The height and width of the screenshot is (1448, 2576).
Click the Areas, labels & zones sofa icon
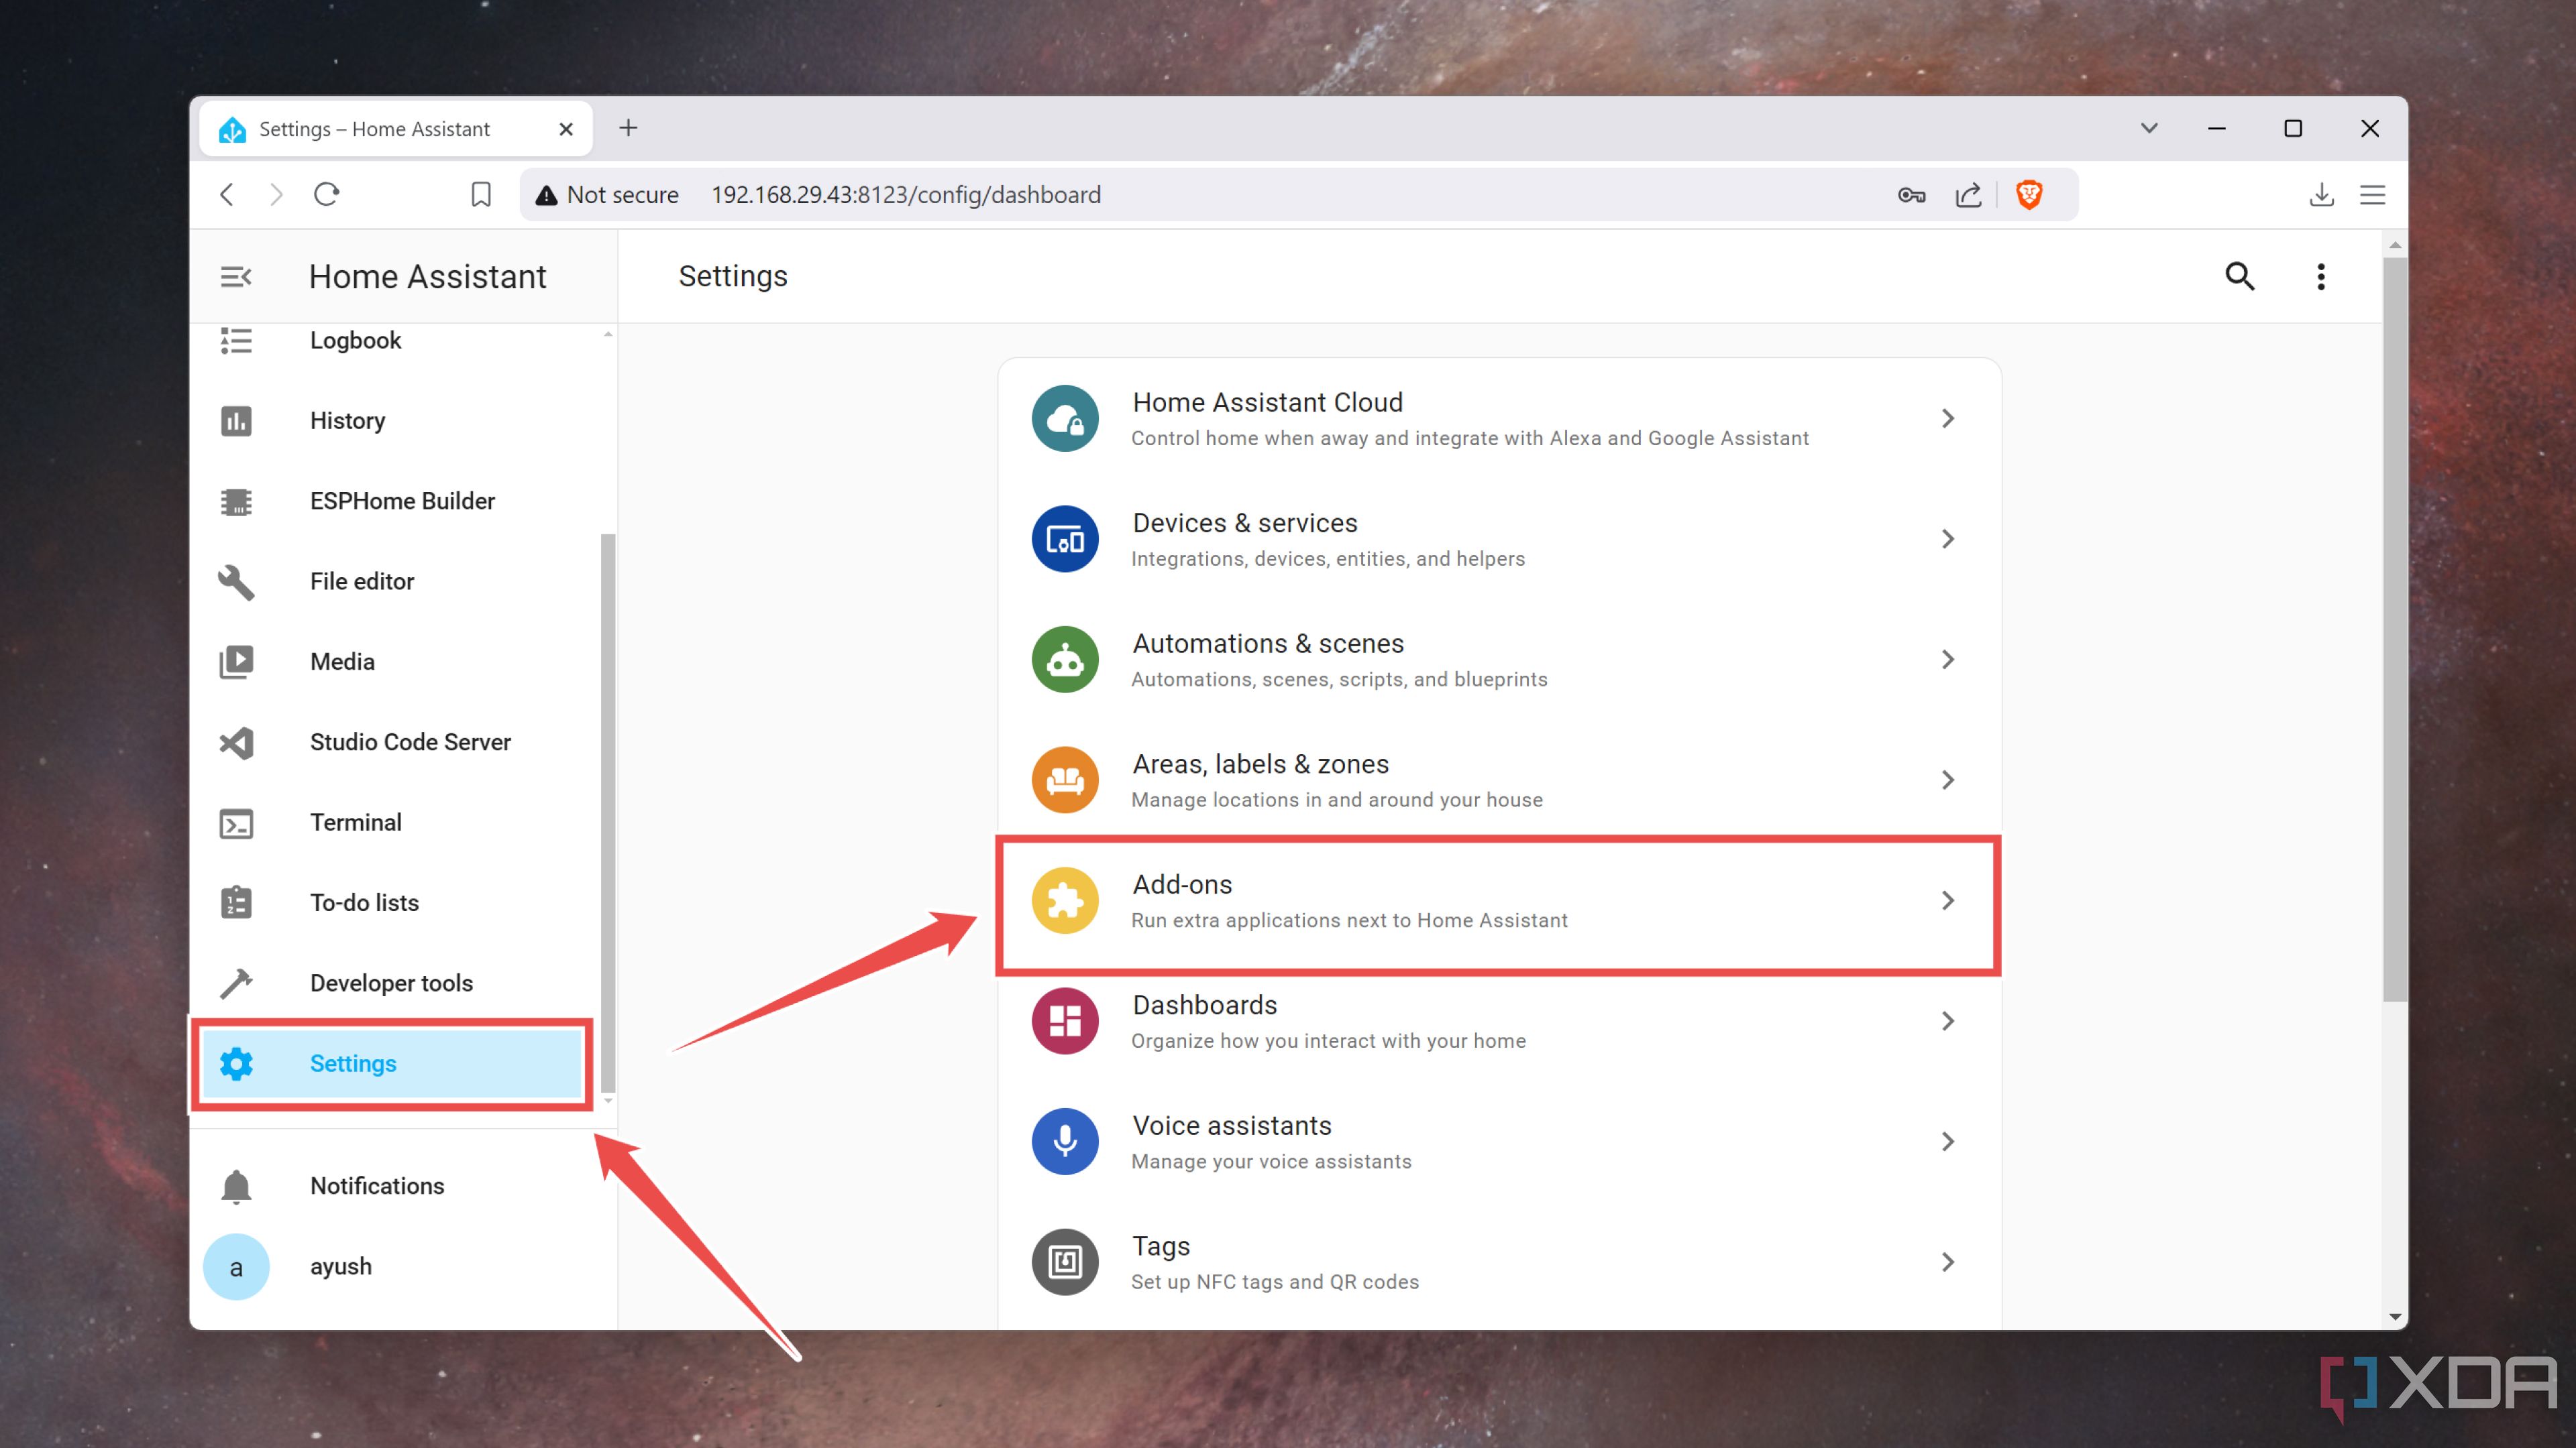click(1065, 780)
